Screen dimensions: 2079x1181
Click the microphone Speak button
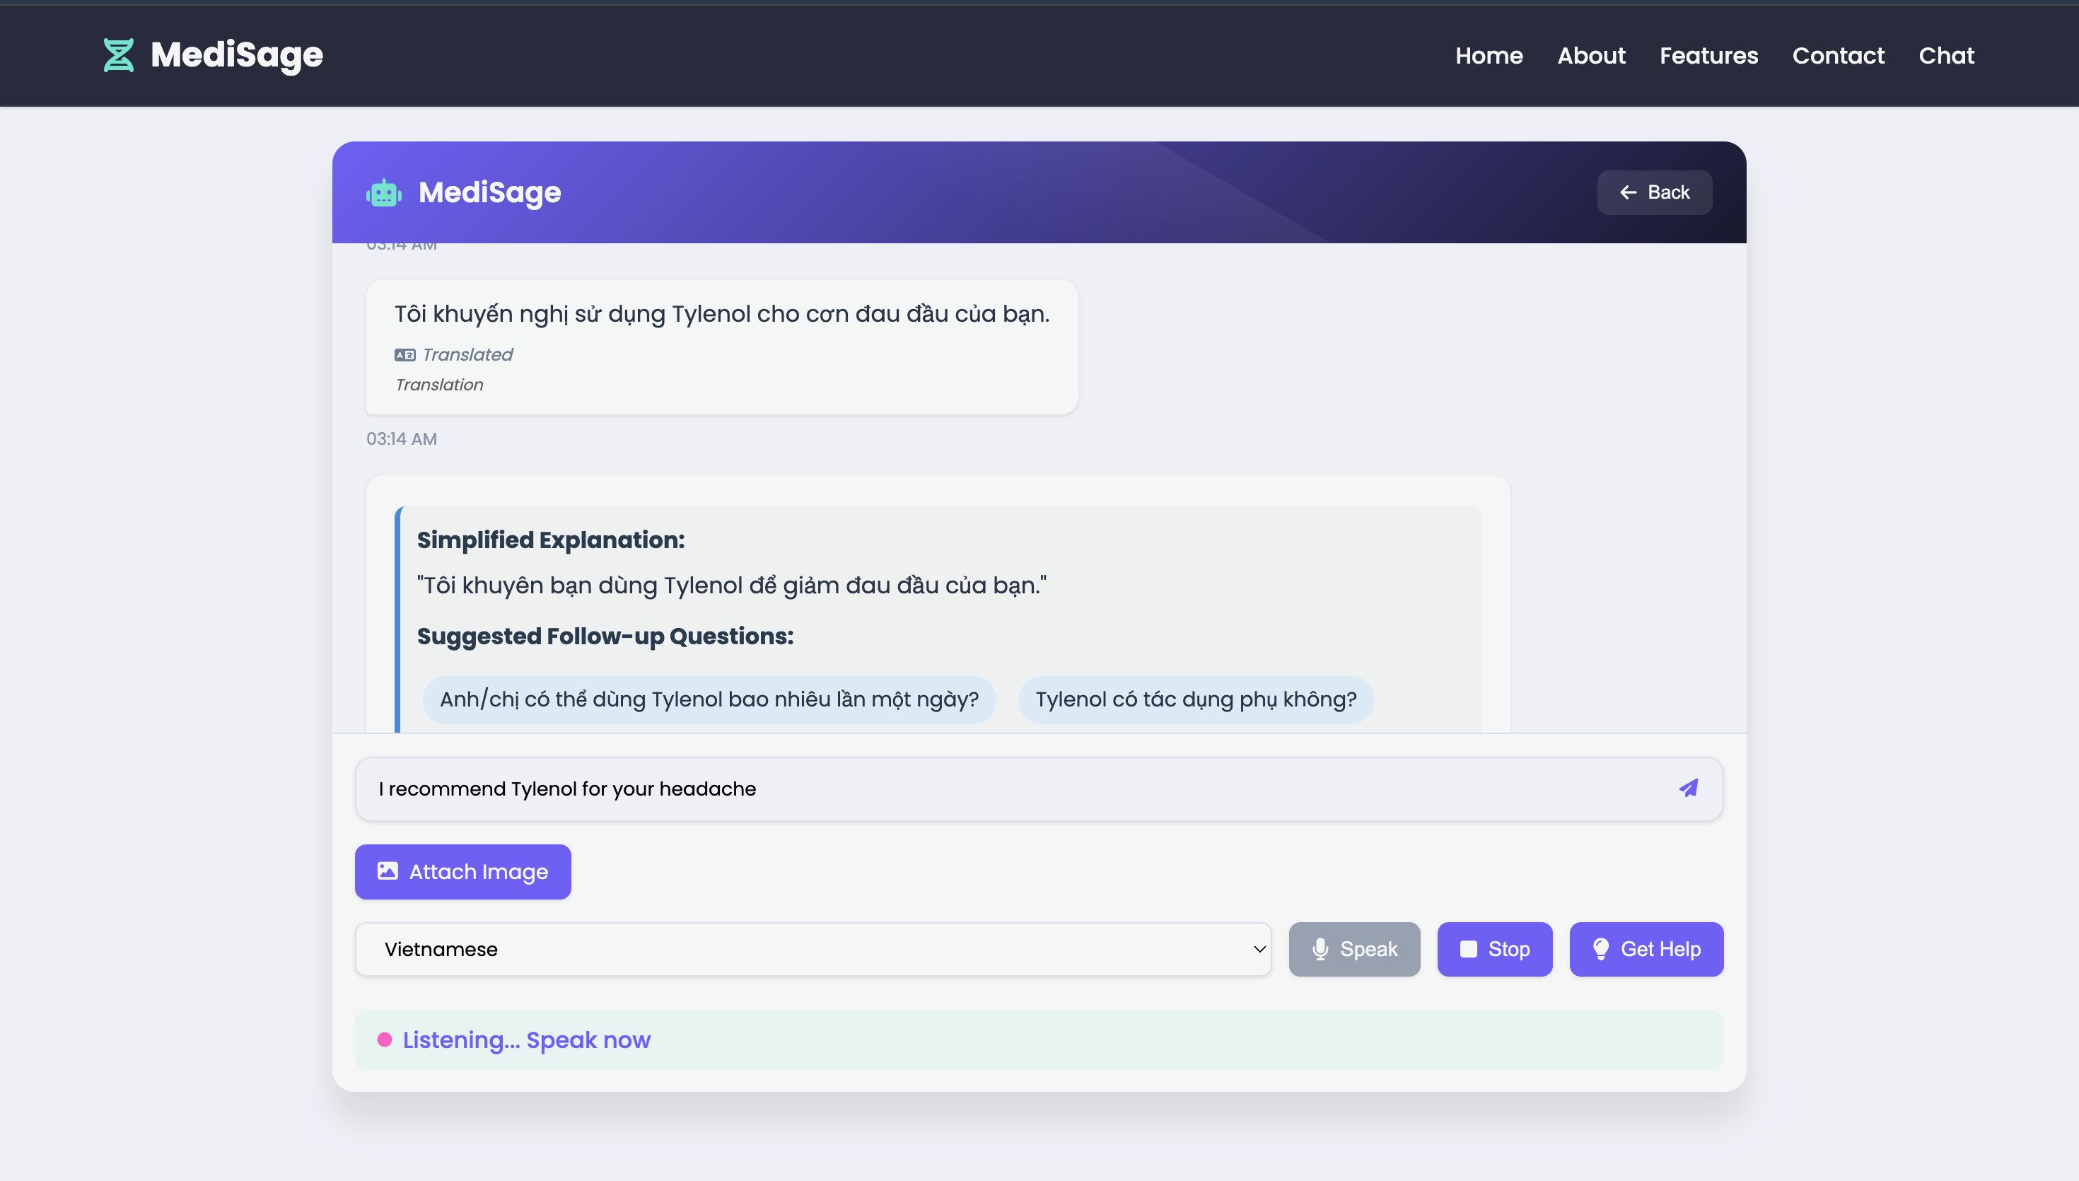tap(1353, 949)
